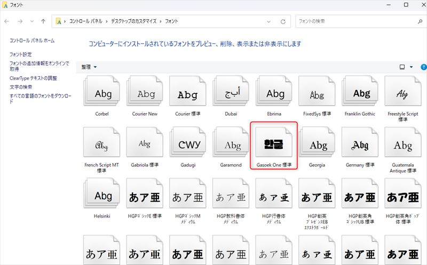The width and height of the screenshot is (427, 265).
Task: Open コントロール パネル ホーム link
Action: [x=32, y=41]
